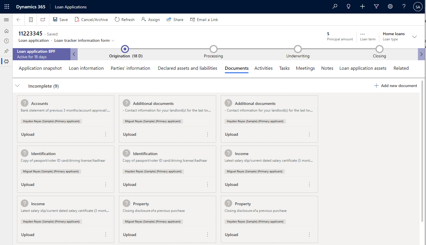The width and height of the screenshot is (426, 245).
Task: Expand the Loan tracker information form selector
Action: [x=113, y=41]
